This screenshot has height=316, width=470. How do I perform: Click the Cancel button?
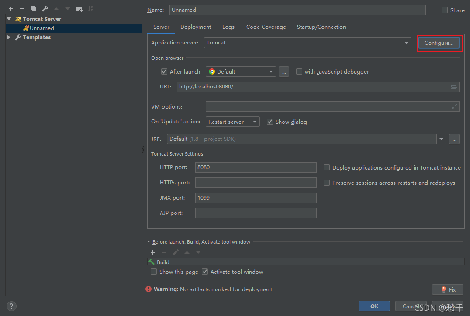(411, 306)
